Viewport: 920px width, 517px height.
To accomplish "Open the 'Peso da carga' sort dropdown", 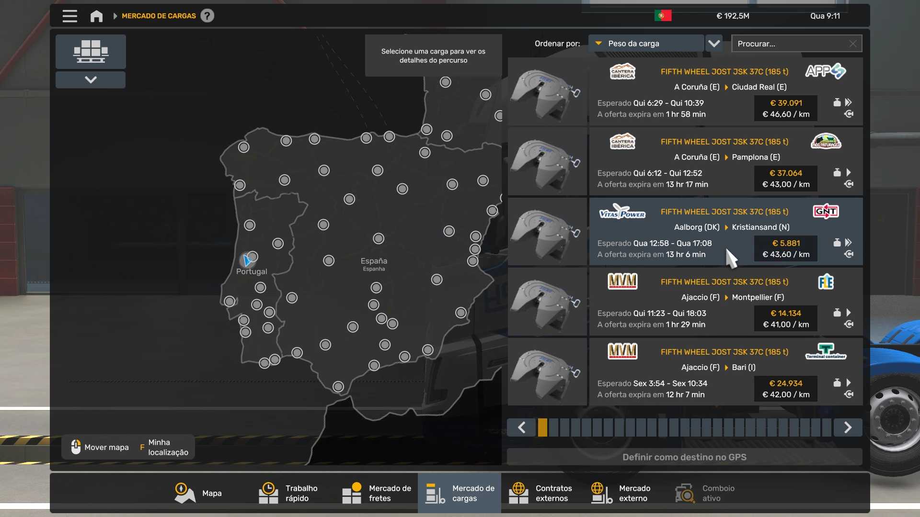I will pos(645,44).
